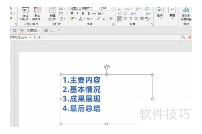The width and height of the screenshot is (202, 134).
Task: Click the rotation handle above the text box
Action: [107, 67]
